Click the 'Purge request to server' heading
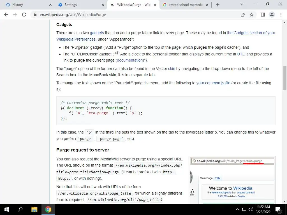 click(x=83, y=150)
